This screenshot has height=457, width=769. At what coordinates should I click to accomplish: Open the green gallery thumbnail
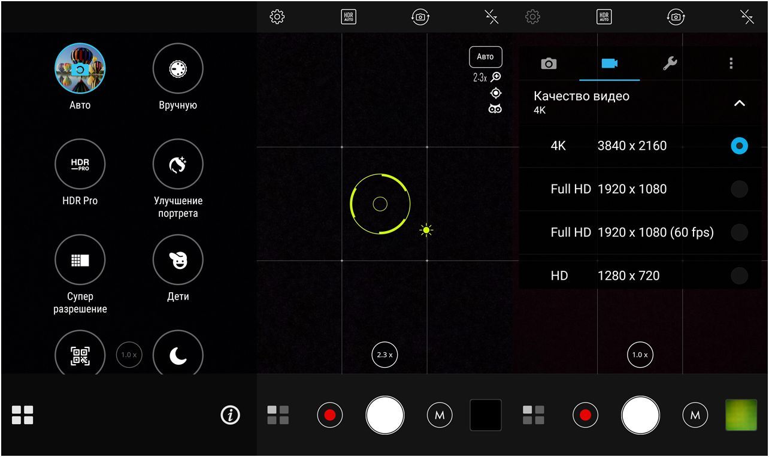click(x=741, y=414)
